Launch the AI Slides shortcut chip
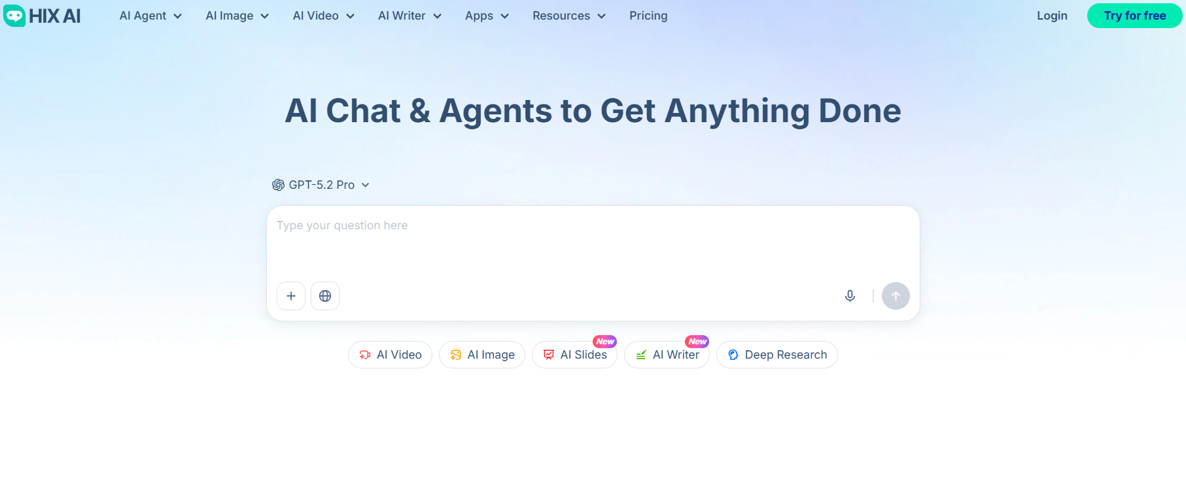Viewport: 1186px width, 503px height. coord(575,355)
